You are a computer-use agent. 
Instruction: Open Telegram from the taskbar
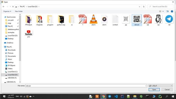[110, 97]
